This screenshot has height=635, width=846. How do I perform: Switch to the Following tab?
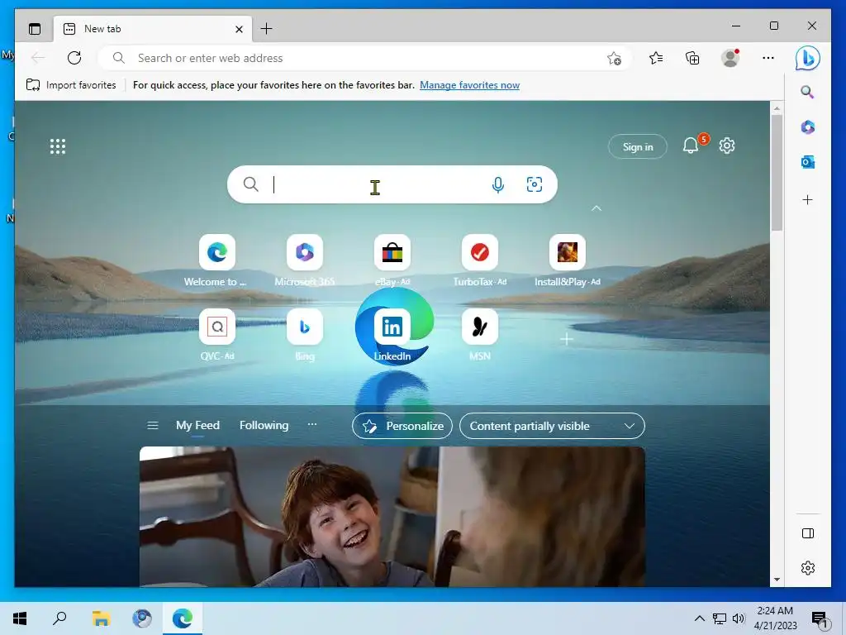(x=264, y=426)
